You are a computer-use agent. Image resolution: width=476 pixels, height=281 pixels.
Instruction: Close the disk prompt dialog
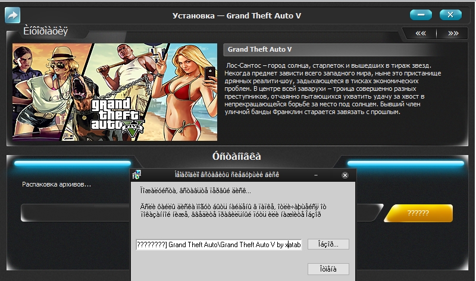[345, 175]
